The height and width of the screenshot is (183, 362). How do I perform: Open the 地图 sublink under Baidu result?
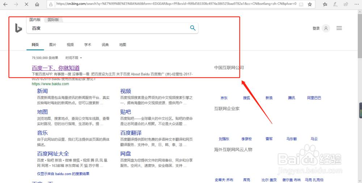click(42, 112)
